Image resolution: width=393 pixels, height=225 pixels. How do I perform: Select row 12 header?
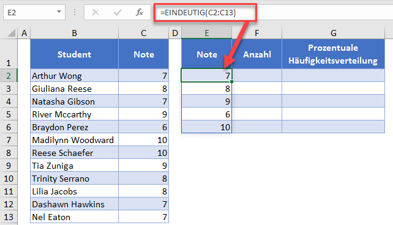pyautogui.click(x=9, y=204)
